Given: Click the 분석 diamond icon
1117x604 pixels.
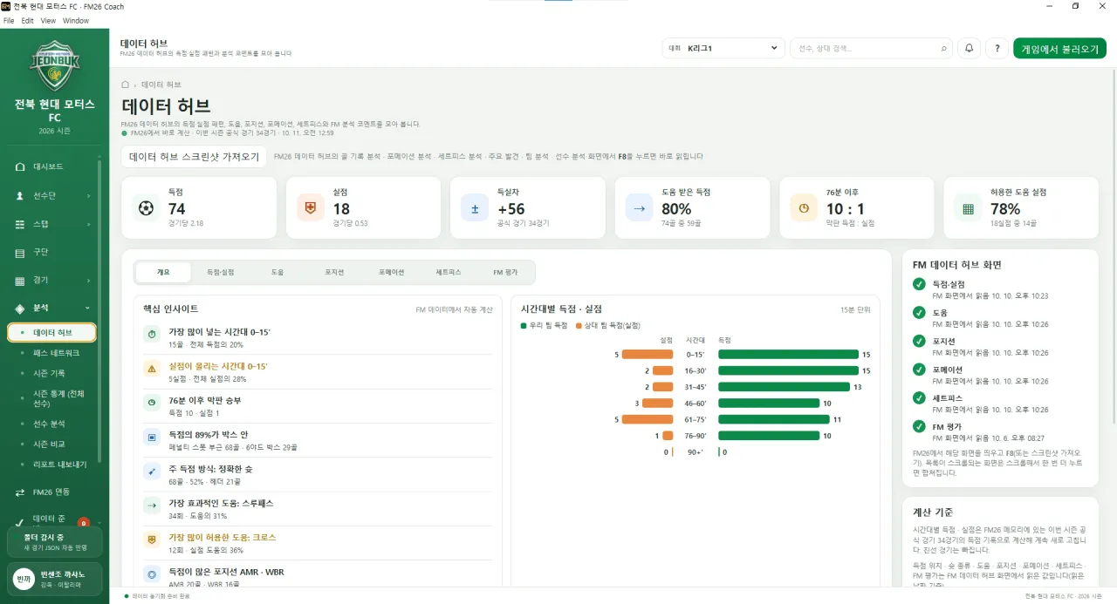Looking at the screenshot, I should [20, 309].
